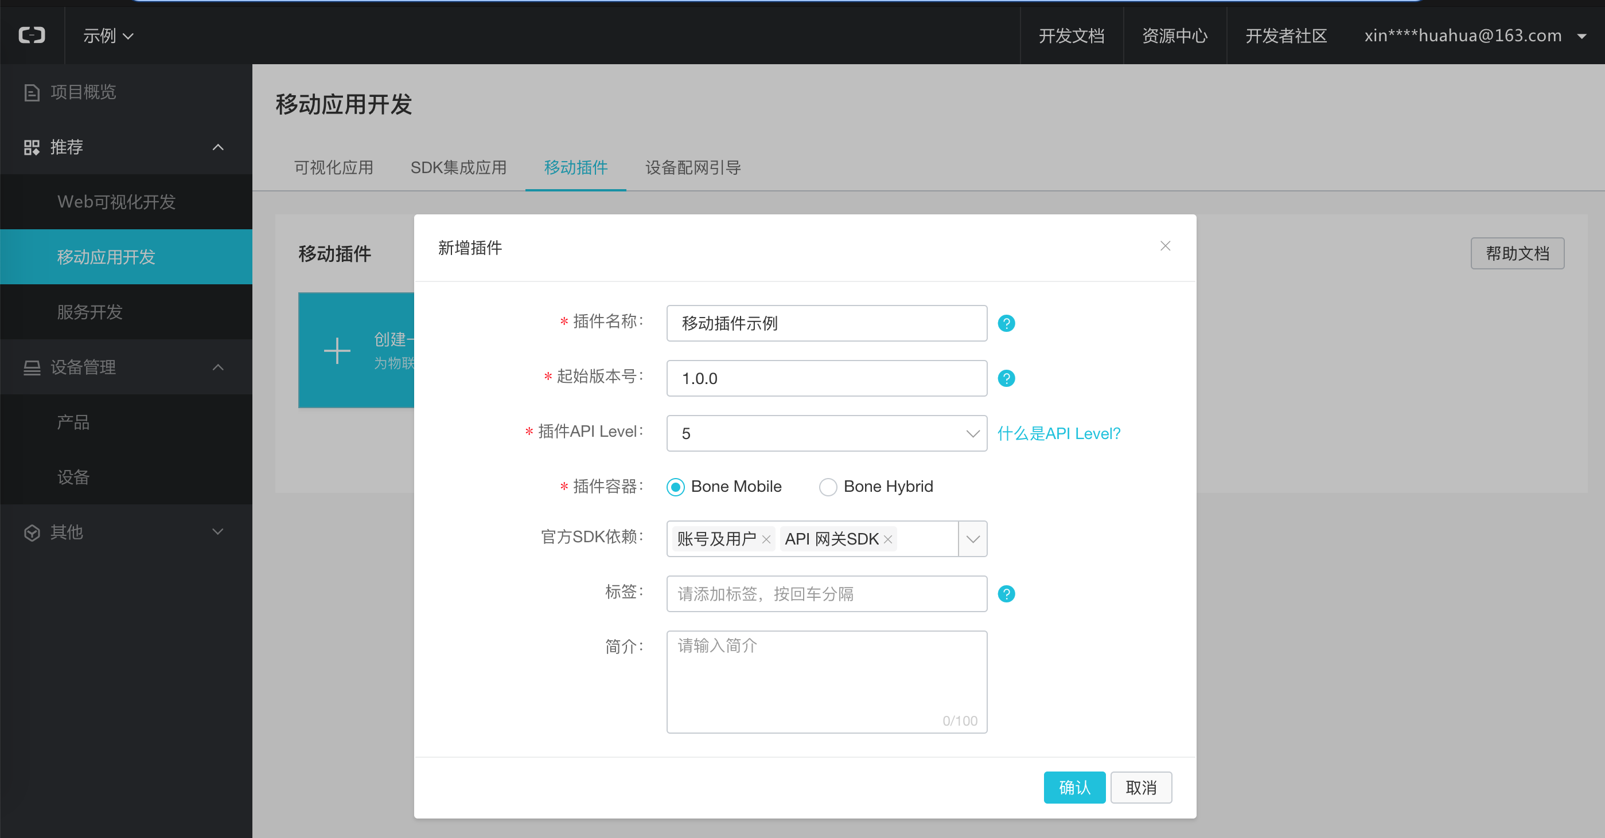
Task: Click the 标签 input field
Action: [x=826, y=593]
